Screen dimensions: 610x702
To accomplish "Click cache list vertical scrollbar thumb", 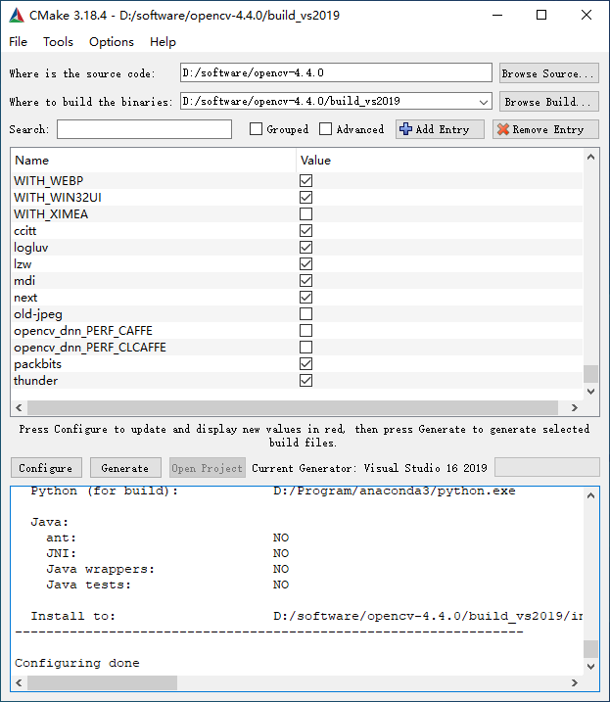I will 590,374.
